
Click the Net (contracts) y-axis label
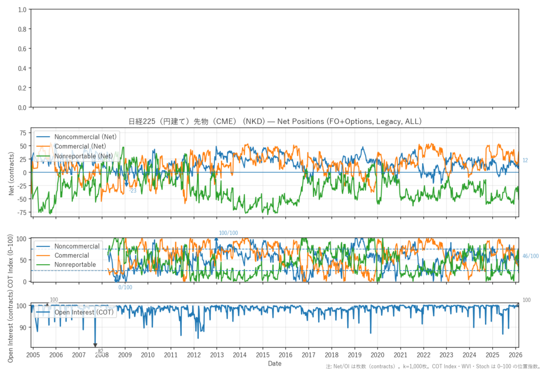11,172
